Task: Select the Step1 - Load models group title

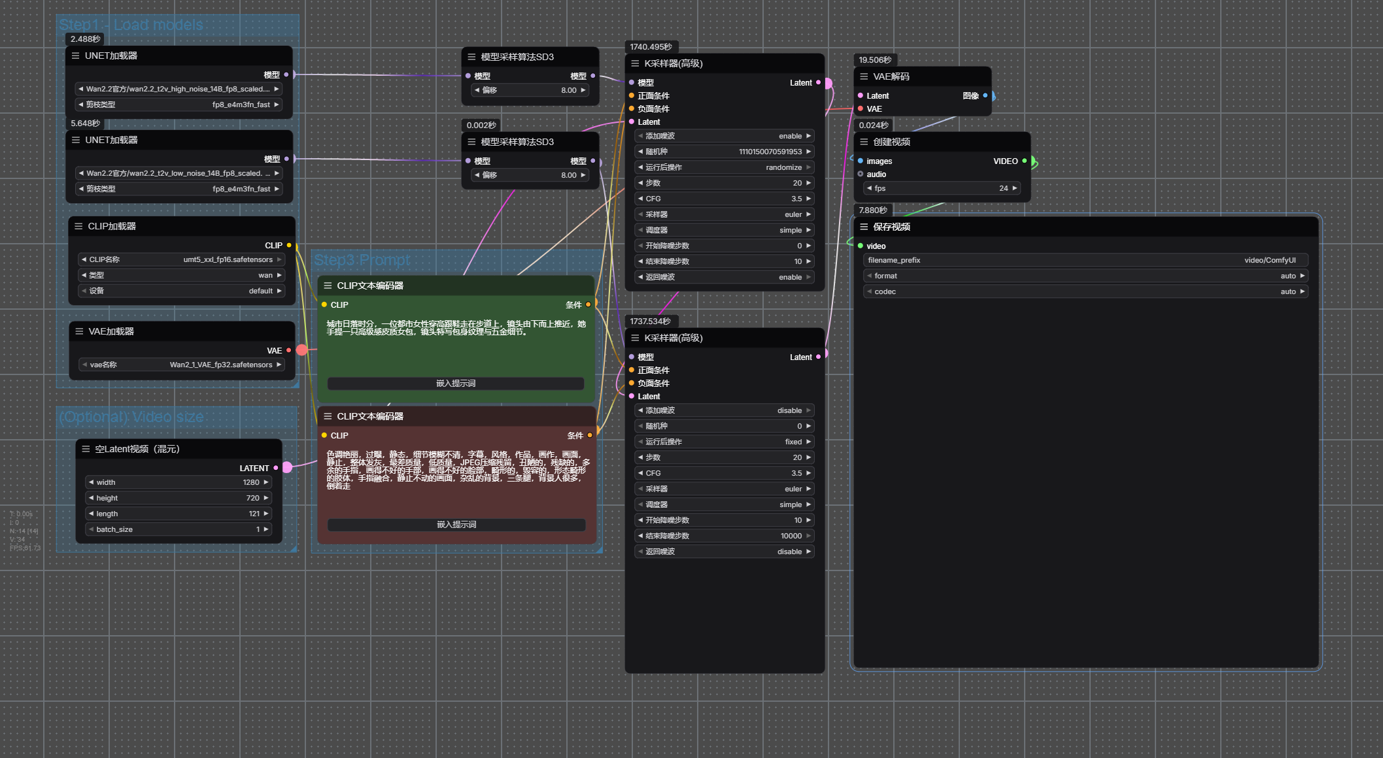Action: point(131,25)
